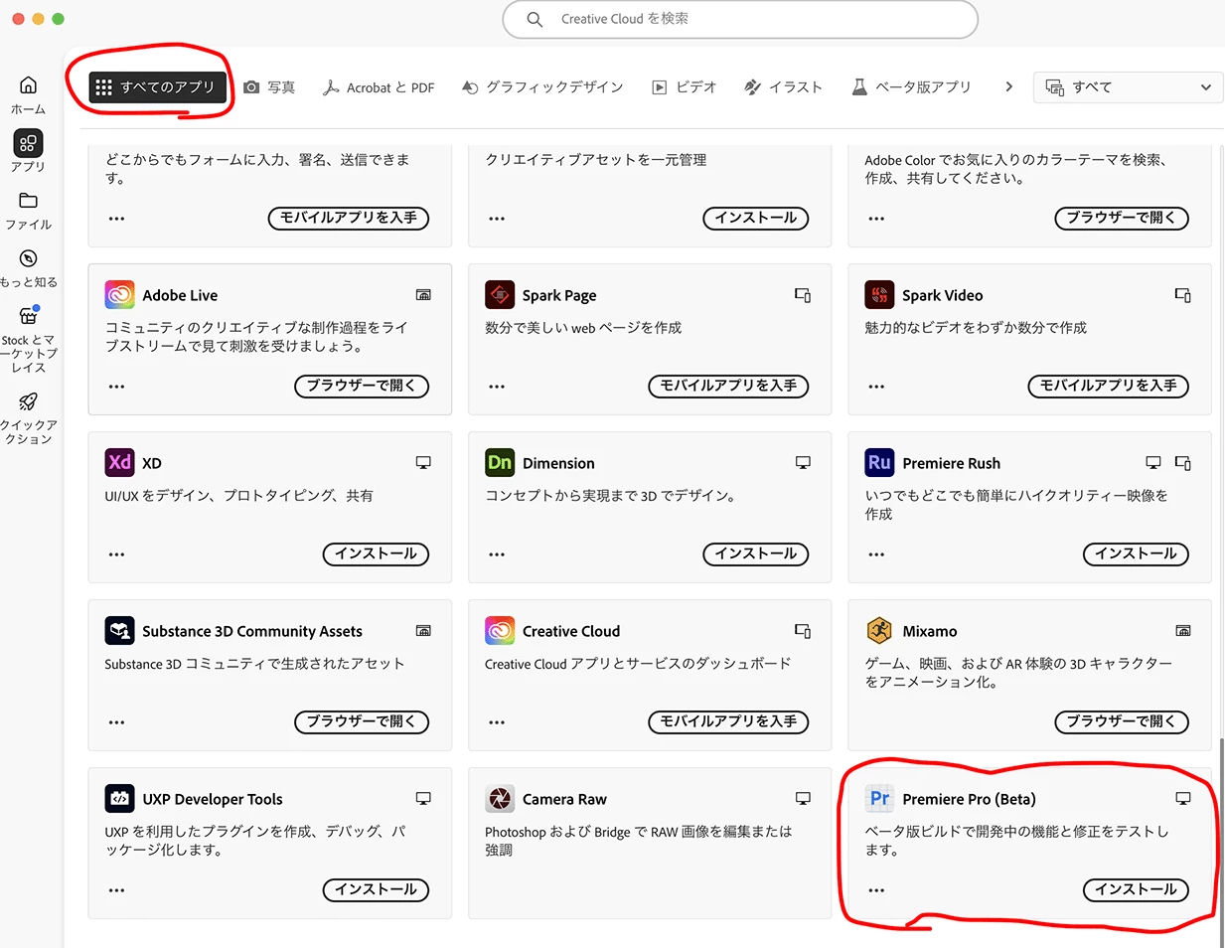Switch to the イラスト category tab
The height and width of the screenshot is (948, 1225).
tap(783, 87)
